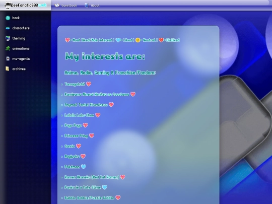The image size is (272, 204).
Task: Click the Pokémon entry
Action: 72,167
